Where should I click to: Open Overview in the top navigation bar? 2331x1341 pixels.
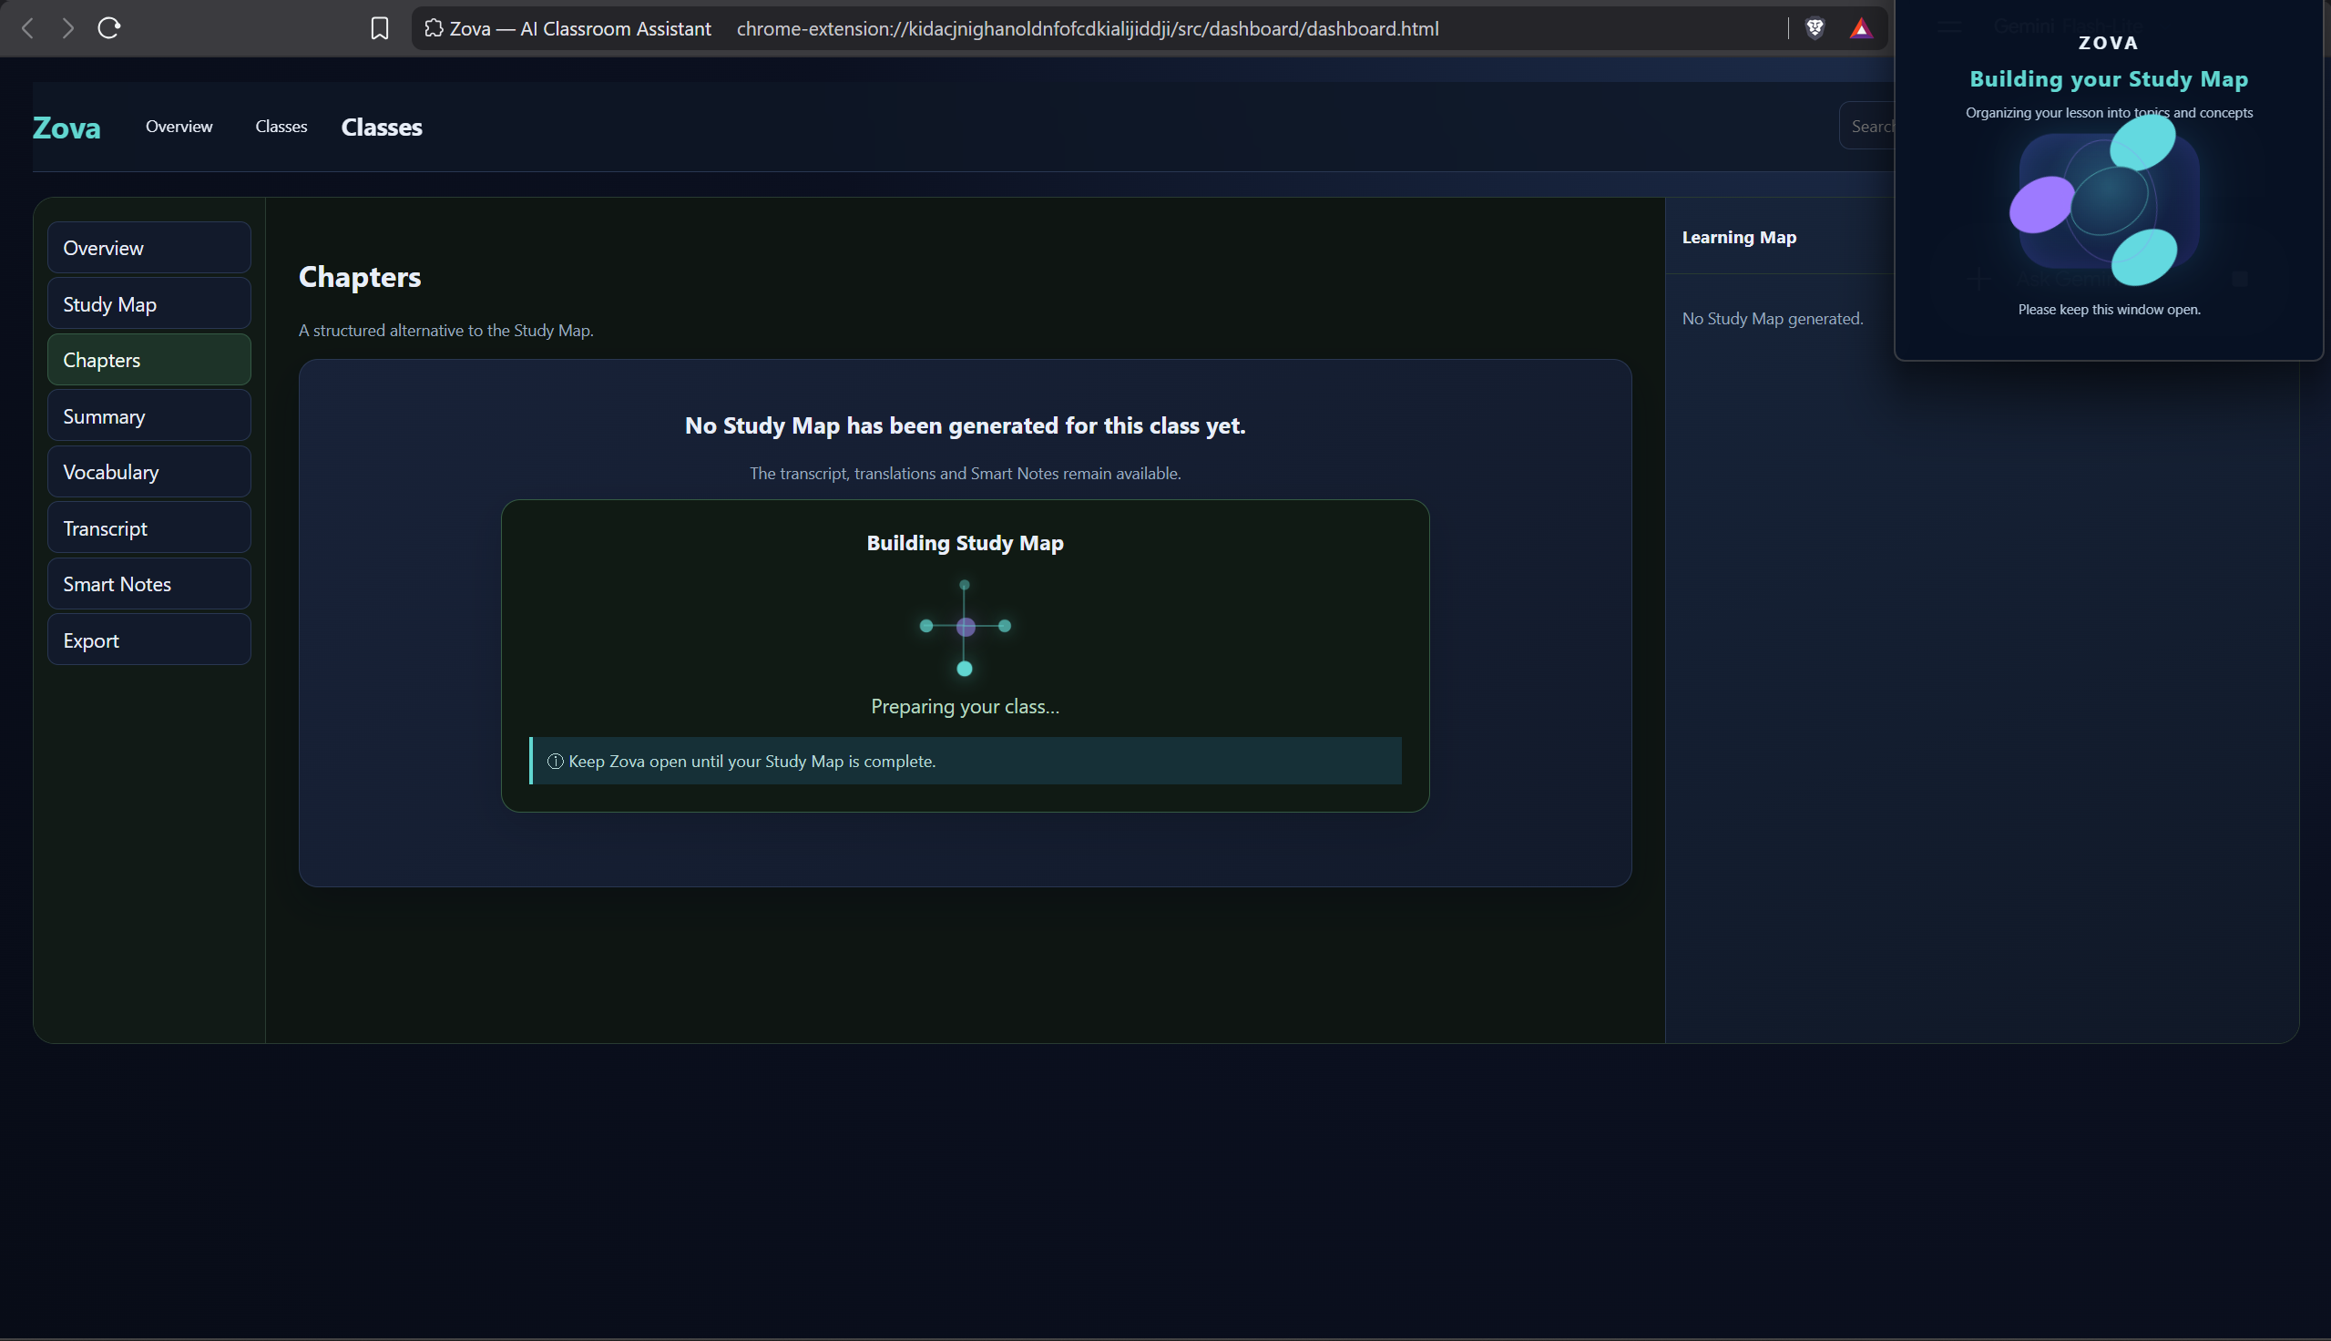(x=179, y=127)
